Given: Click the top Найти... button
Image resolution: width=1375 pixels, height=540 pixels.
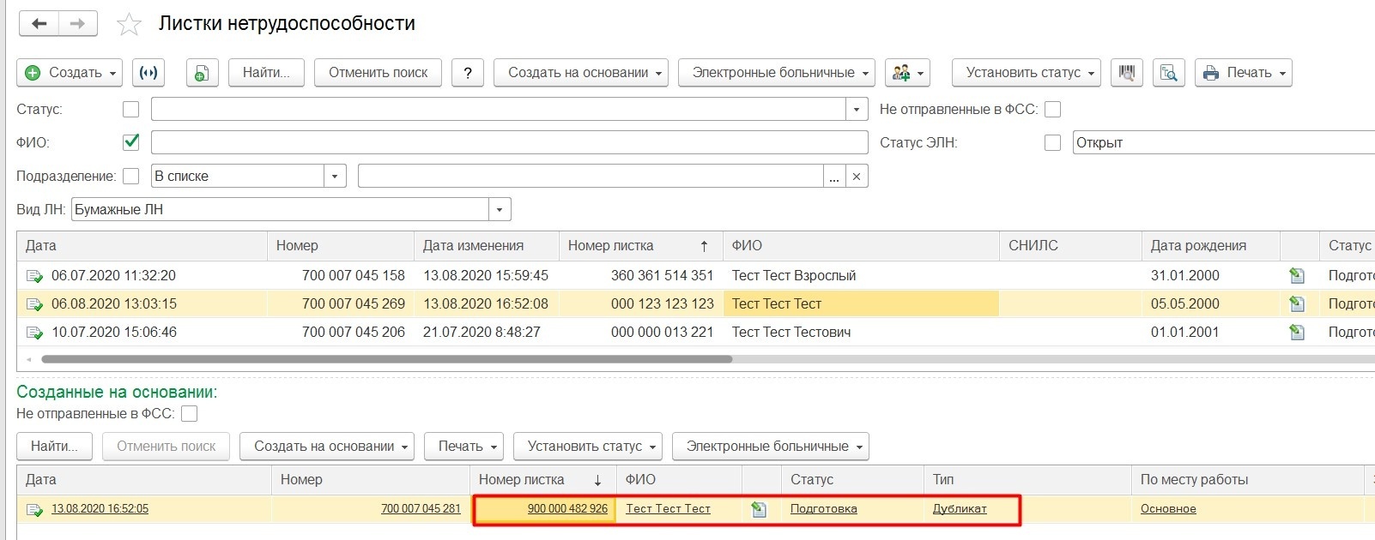Looking at the screenshot, I should 266,73.
